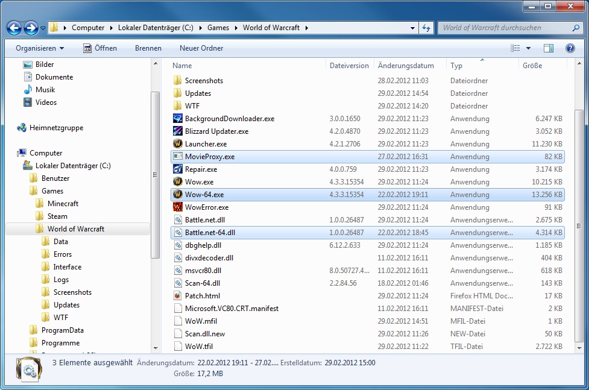Select the MovieProxy.exe icon
Image resolution: width=589 pixels, height=390 pixels.
(177, 156)
